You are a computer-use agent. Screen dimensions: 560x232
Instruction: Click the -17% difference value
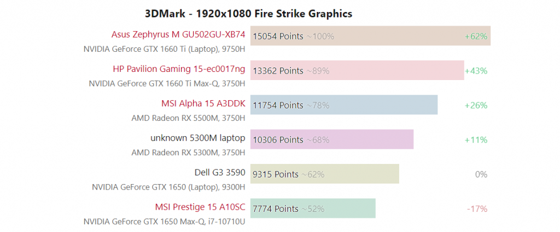coord(477,209)
